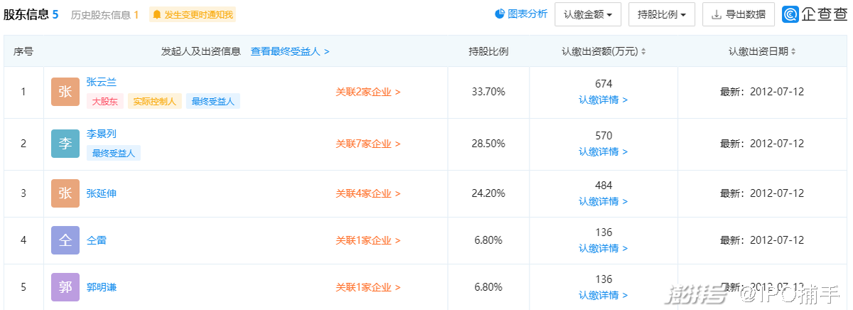Screen dimensions: 853x310
Task: Click the 实际控制人 tag on 张云兰
Action: pyautogui.click(x=155, y=102)
